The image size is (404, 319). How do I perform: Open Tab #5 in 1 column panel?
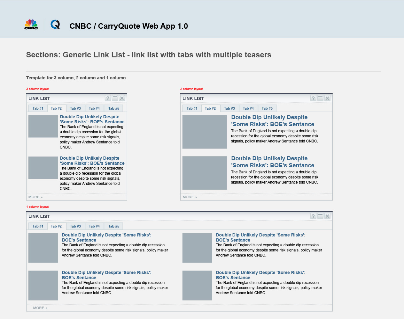tap(113, 226)
